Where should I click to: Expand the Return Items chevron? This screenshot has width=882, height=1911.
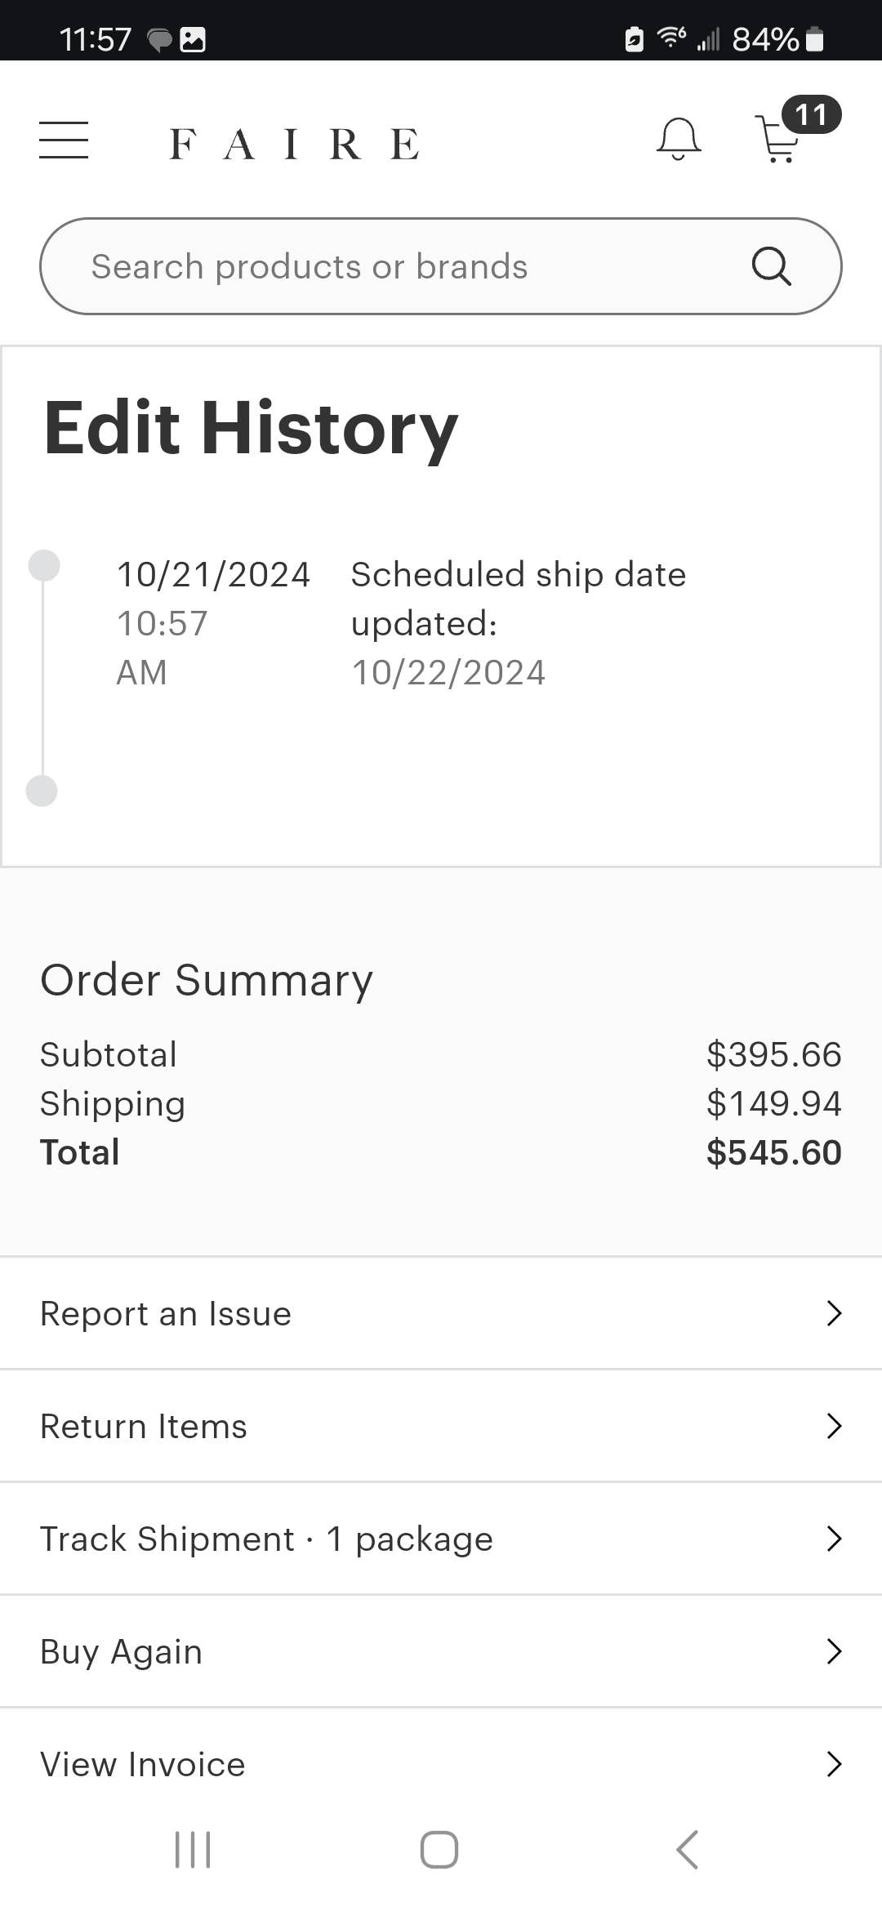click(x=833, y=1426)
